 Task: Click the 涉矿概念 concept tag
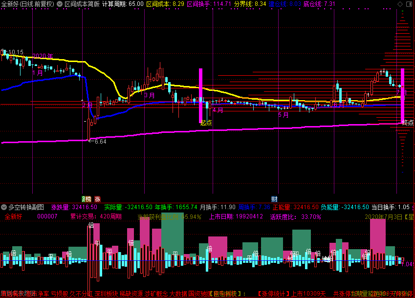click(x=156, y=294)
